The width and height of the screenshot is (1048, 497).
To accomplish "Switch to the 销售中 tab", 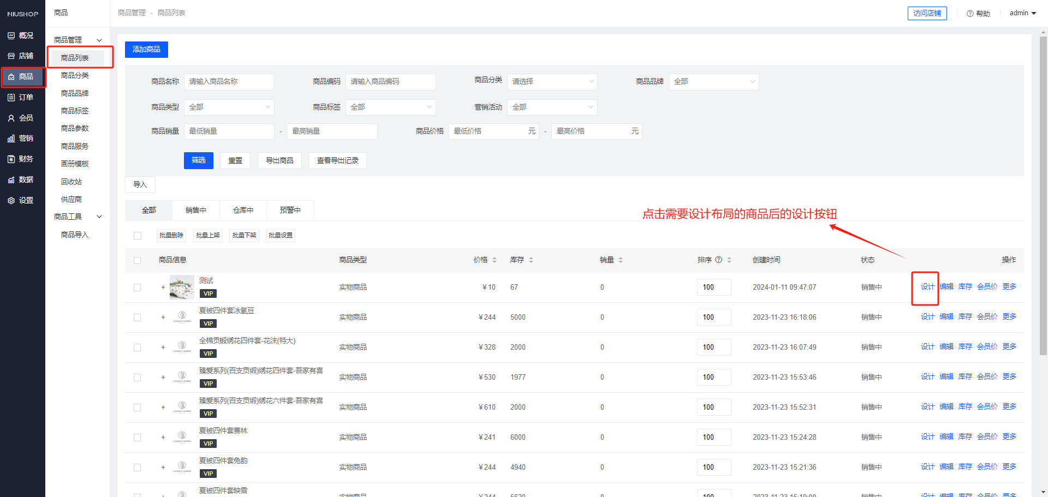I will tap(196, 210).
